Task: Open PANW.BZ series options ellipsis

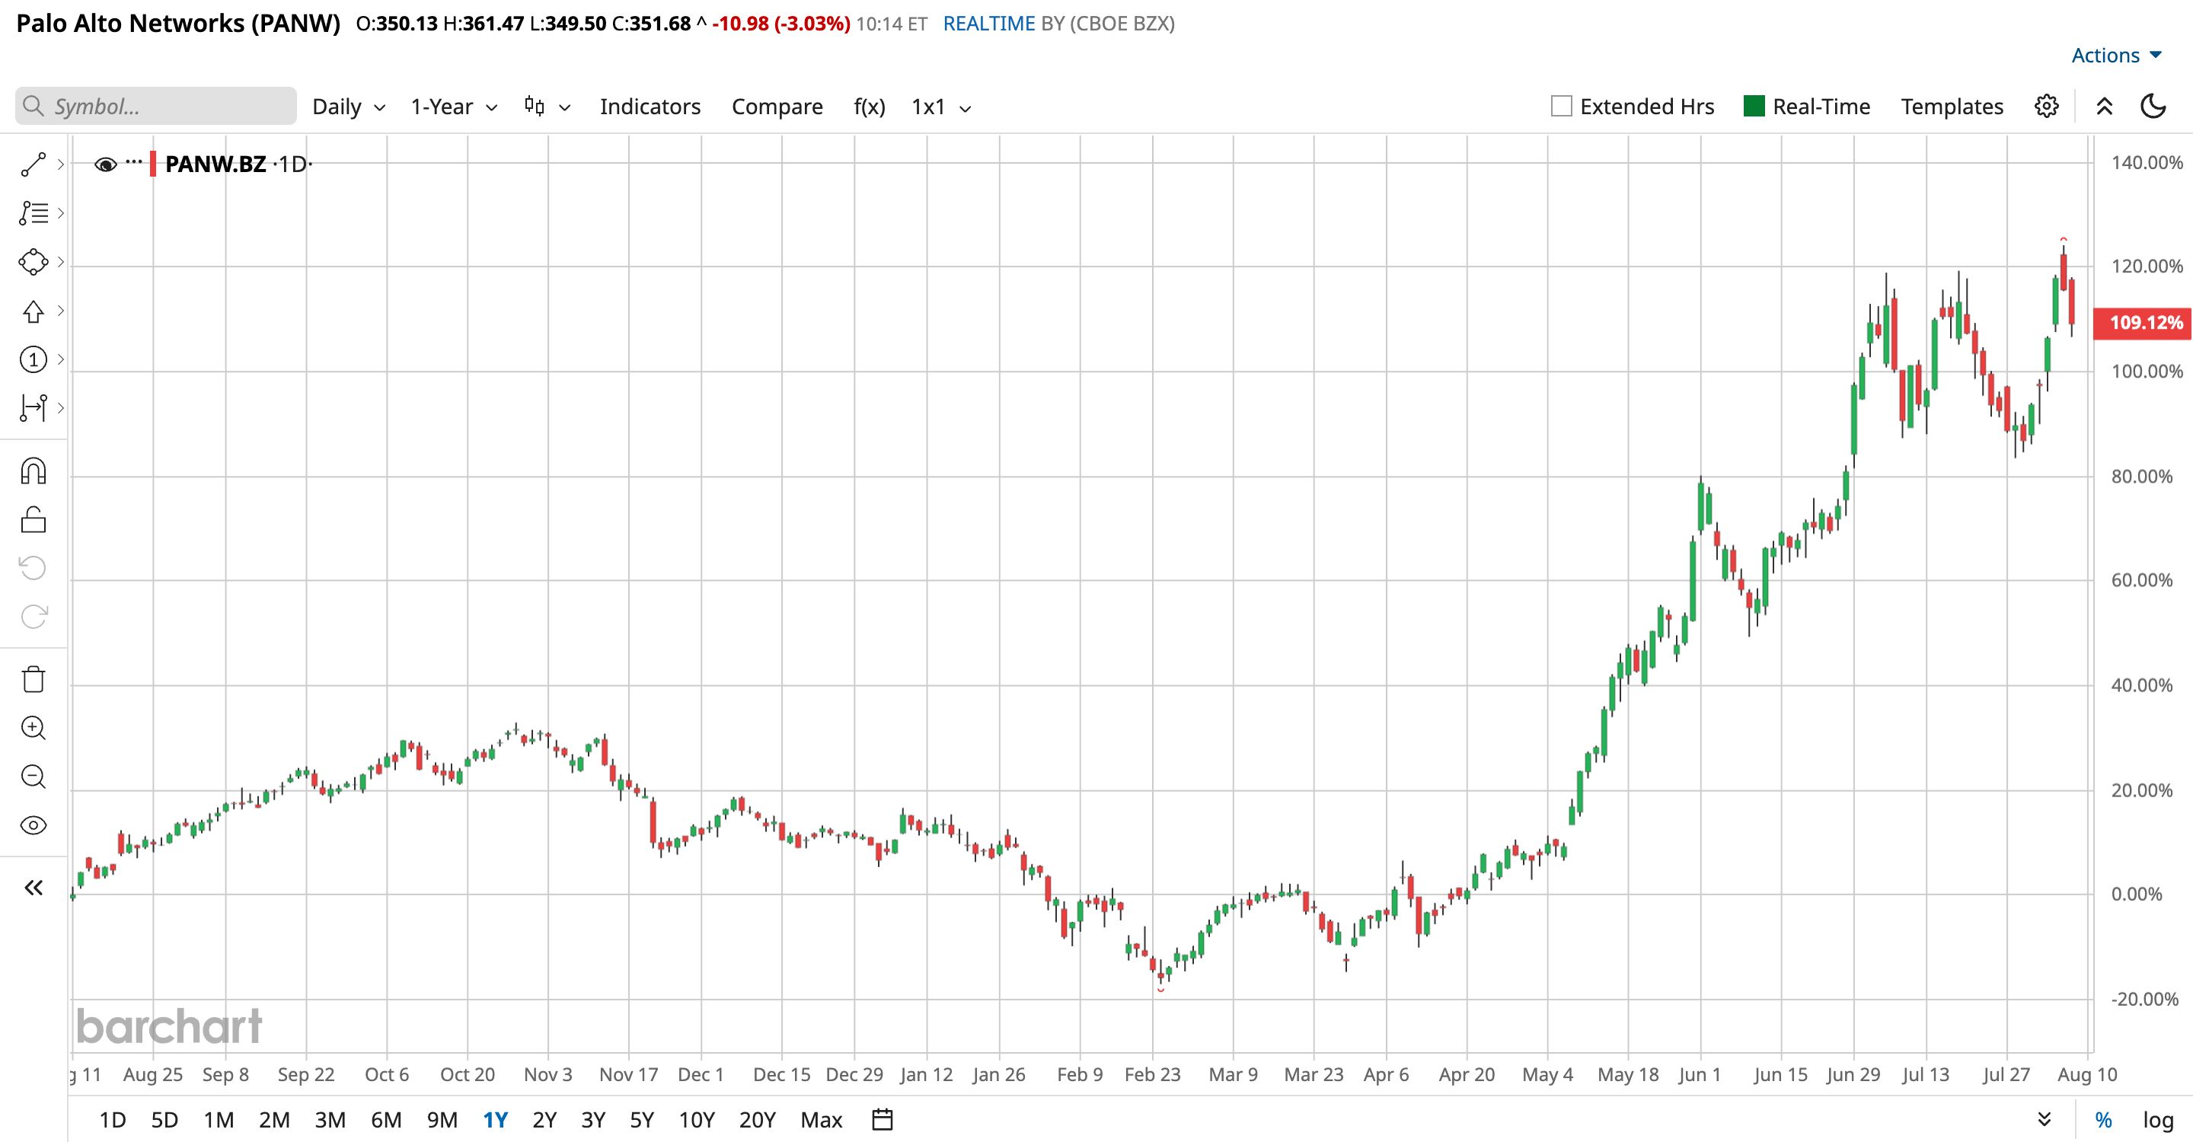Action: (x=134, y=161)
